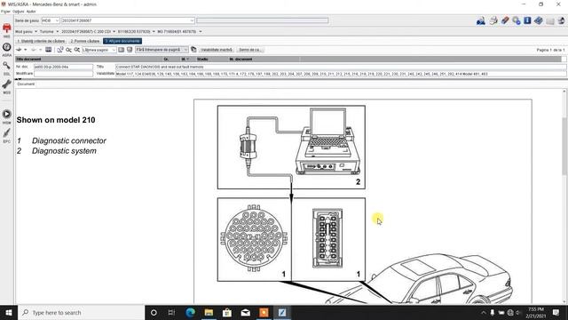
Task: Expand the MG 716604 transmission dropdown
Action: tap(201, 32)
